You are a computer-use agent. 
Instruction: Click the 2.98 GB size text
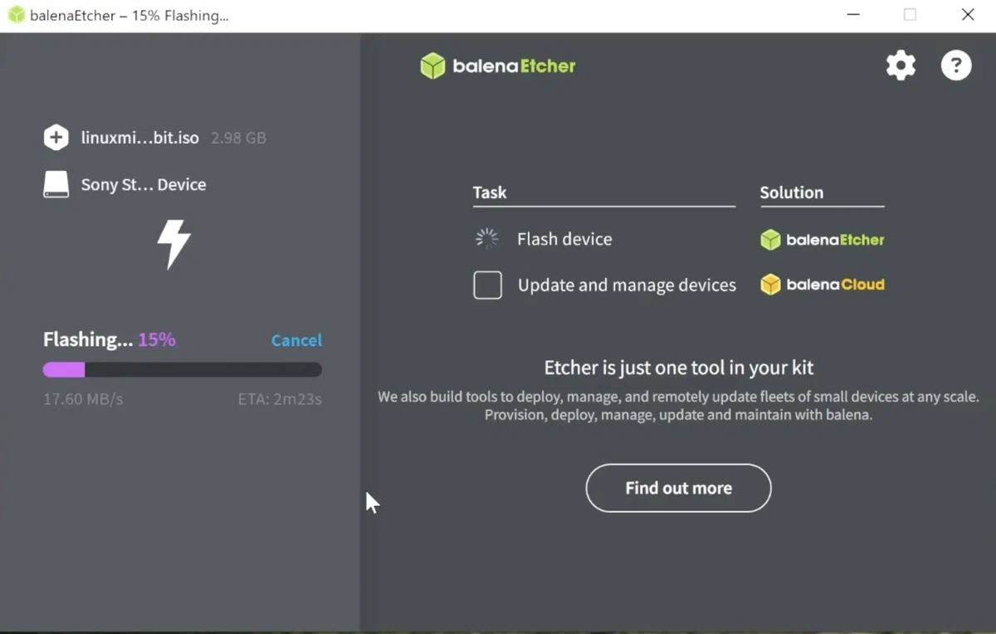point(238,138)
